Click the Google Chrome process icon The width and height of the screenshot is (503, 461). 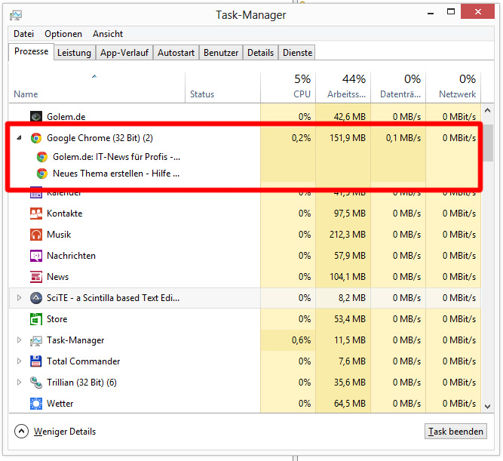pyautogui.click(x=35, y=138)
